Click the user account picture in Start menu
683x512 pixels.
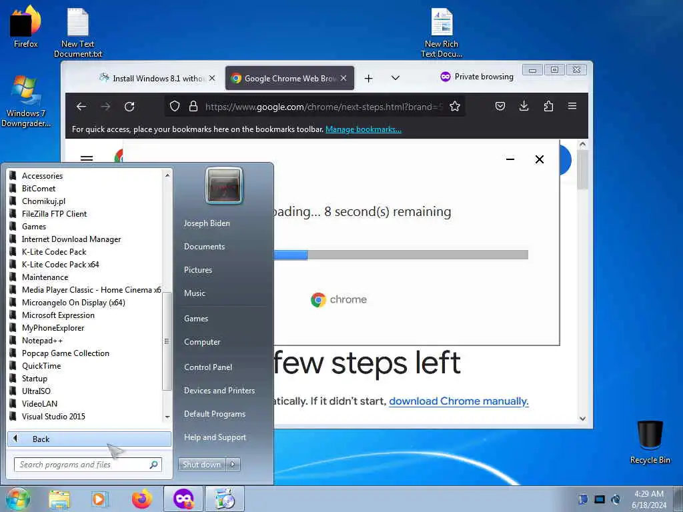click(224, 185)
